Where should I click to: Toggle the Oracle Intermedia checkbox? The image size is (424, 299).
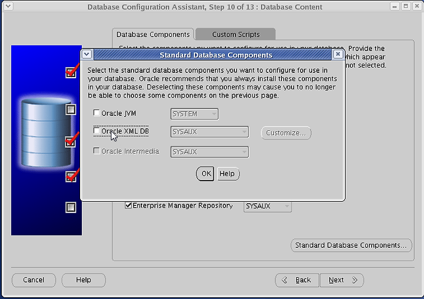[x=97, y=151]
